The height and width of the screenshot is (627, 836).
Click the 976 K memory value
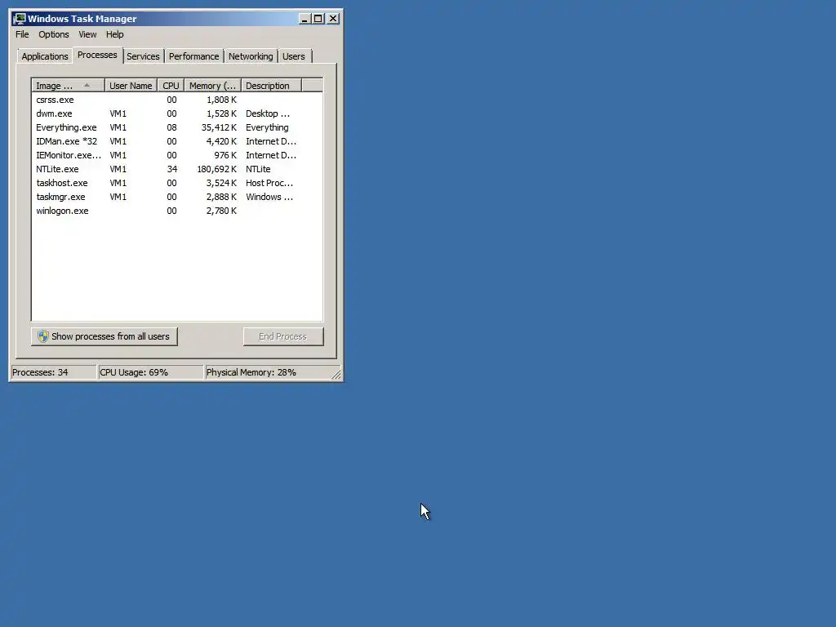pyautogui.click(x=225, y=155)
